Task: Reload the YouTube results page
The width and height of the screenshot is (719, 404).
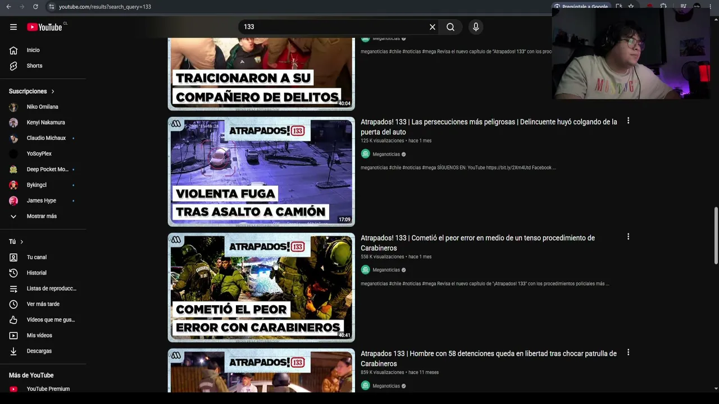Action: point(35,7)
